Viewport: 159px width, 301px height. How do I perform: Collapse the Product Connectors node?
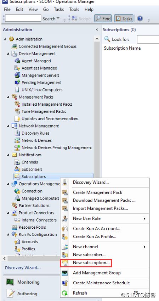click(x=8, y=213)
